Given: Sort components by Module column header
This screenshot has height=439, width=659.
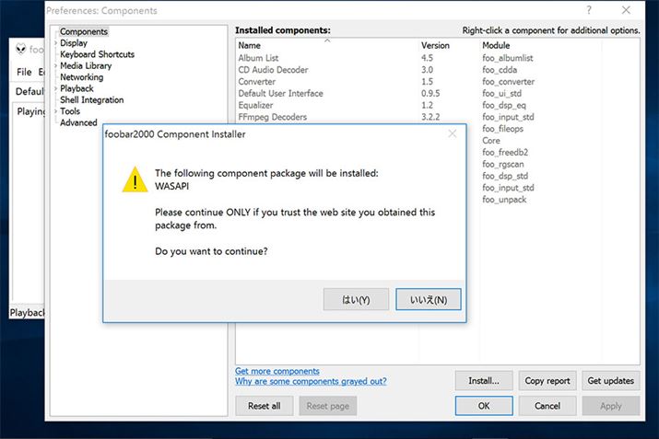Looking at the screenshot, I should point(540,45).
